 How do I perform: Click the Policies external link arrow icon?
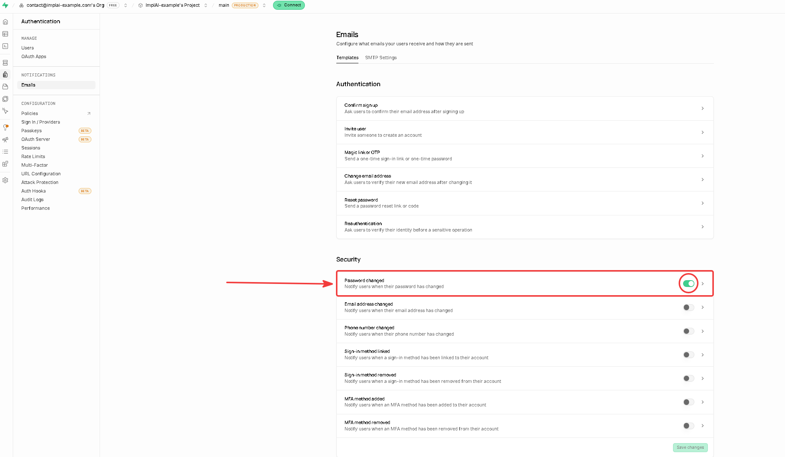89,114
